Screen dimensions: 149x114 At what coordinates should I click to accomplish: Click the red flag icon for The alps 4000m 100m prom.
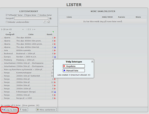[55, 44]
